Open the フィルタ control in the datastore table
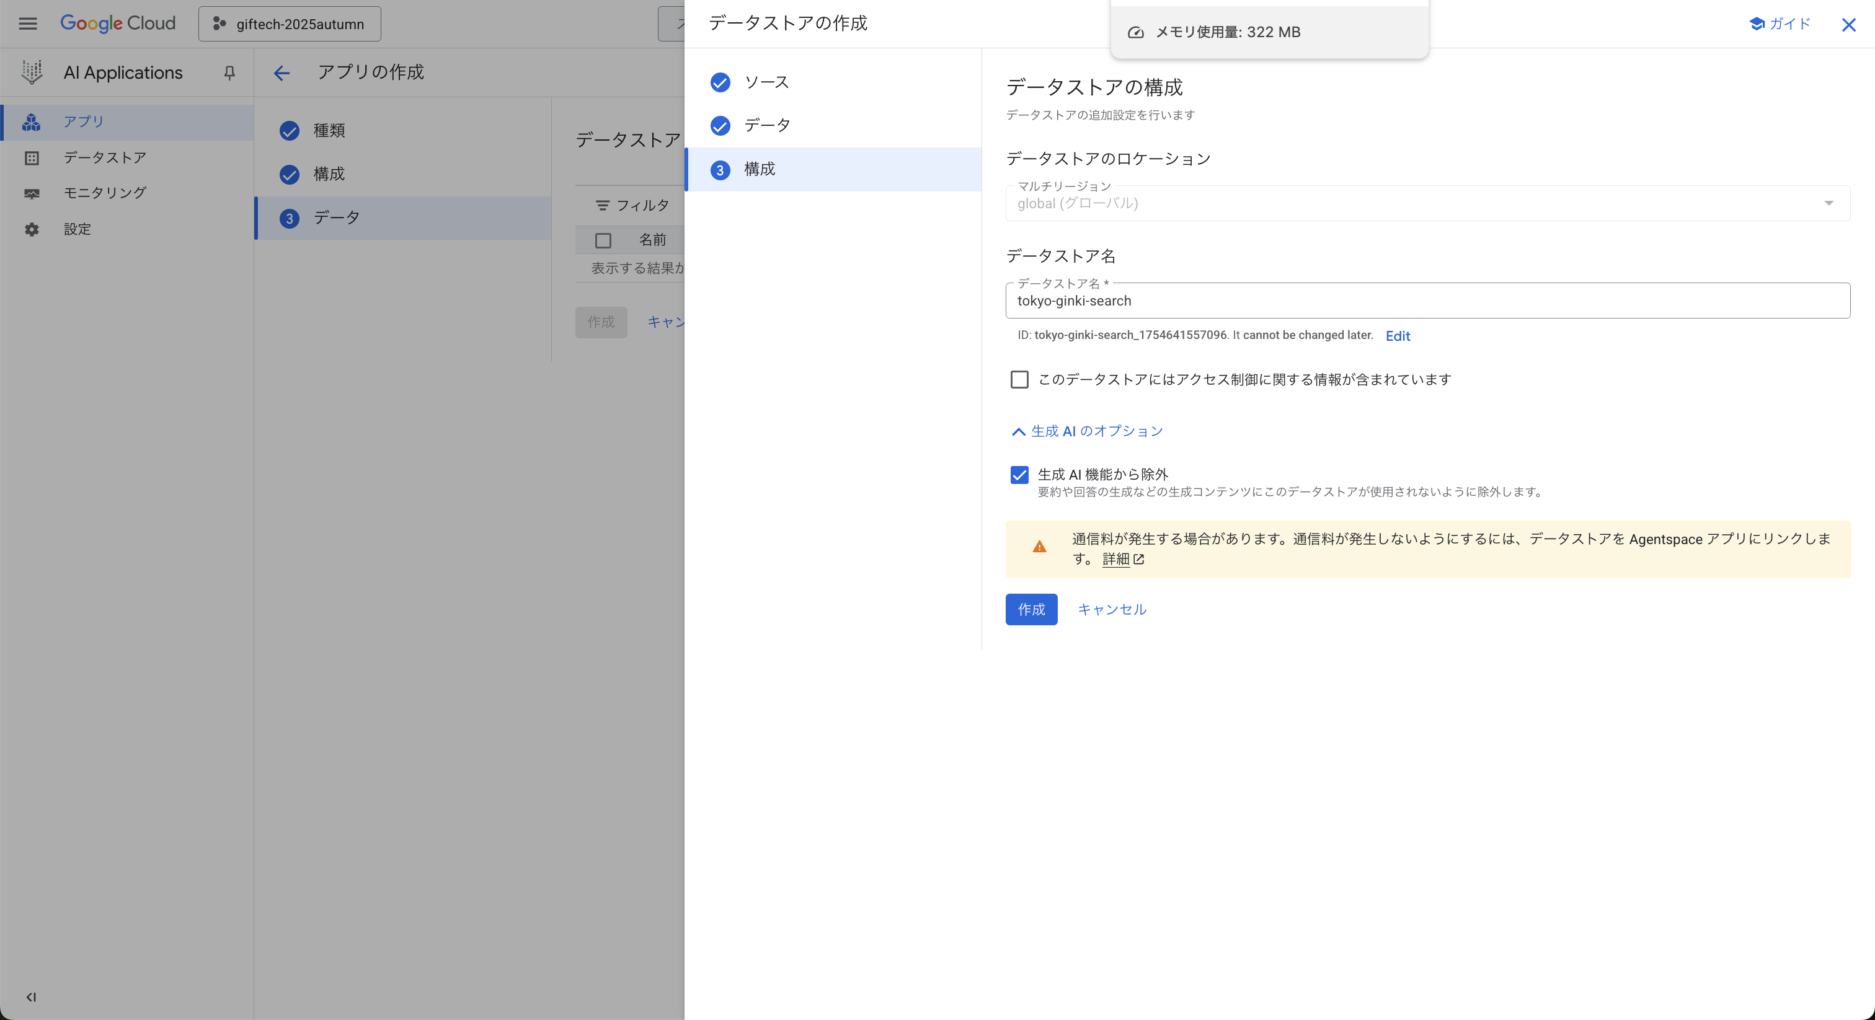Screen dimensions: 1875x1020 click(633, 205)
